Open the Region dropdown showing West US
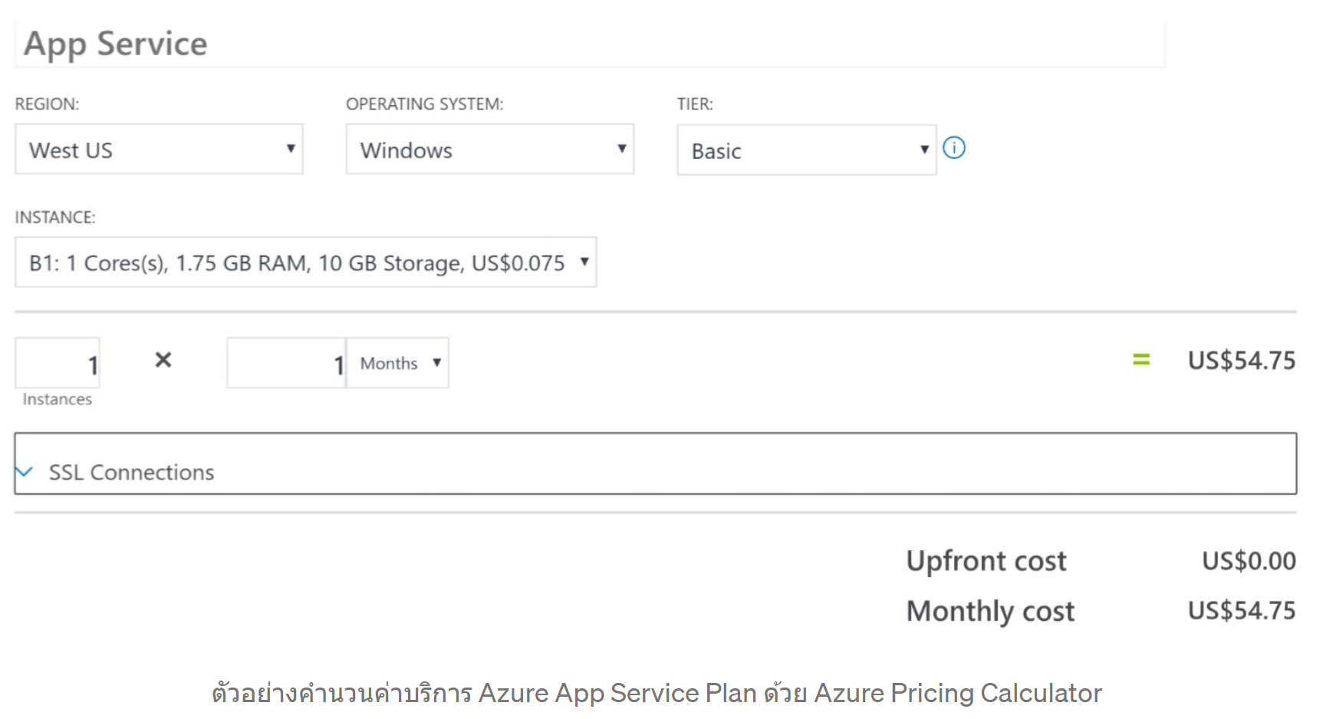The height and width of the screenshot is (719, 1333). tap(159, 149)
